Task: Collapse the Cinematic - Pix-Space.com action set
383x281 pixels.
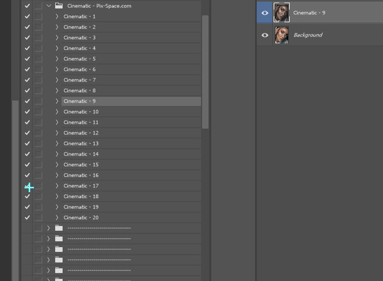Action: coord(49,6)
